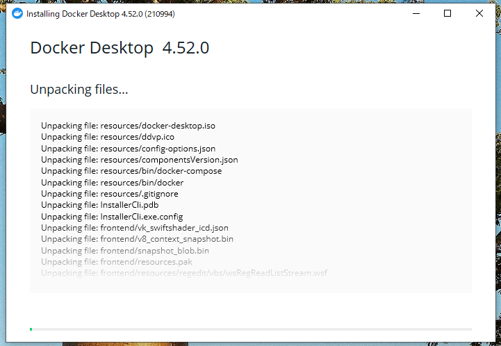Select the v8_context_snapshot.bin log entry
Viewport: 501px width, 346px height.
(137, 239)
